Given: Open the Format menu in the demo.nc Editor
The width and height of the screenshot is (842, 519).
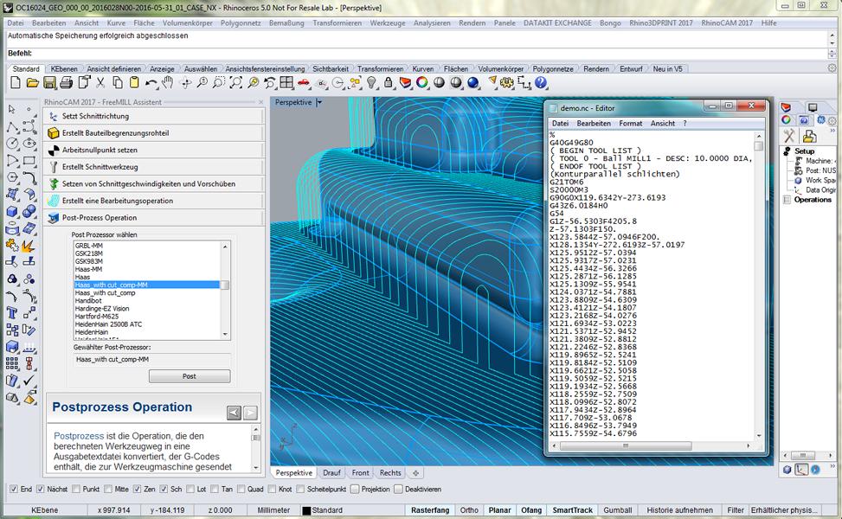Looking at the screenshot, I should (x=631, y=124).
